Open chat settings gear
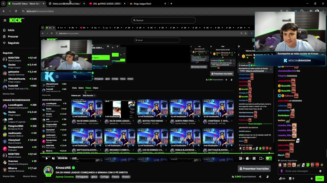This screenshot has width=327, height=183. click(312, 179)
